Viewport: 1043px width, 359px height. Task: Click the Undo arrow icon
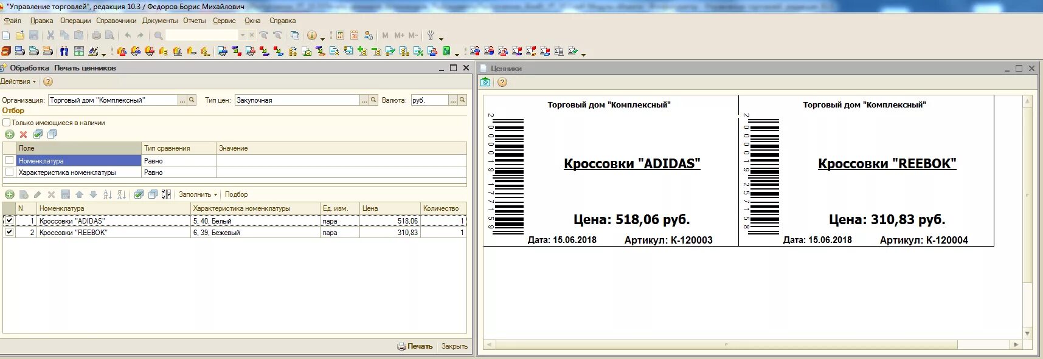point(128,35)
